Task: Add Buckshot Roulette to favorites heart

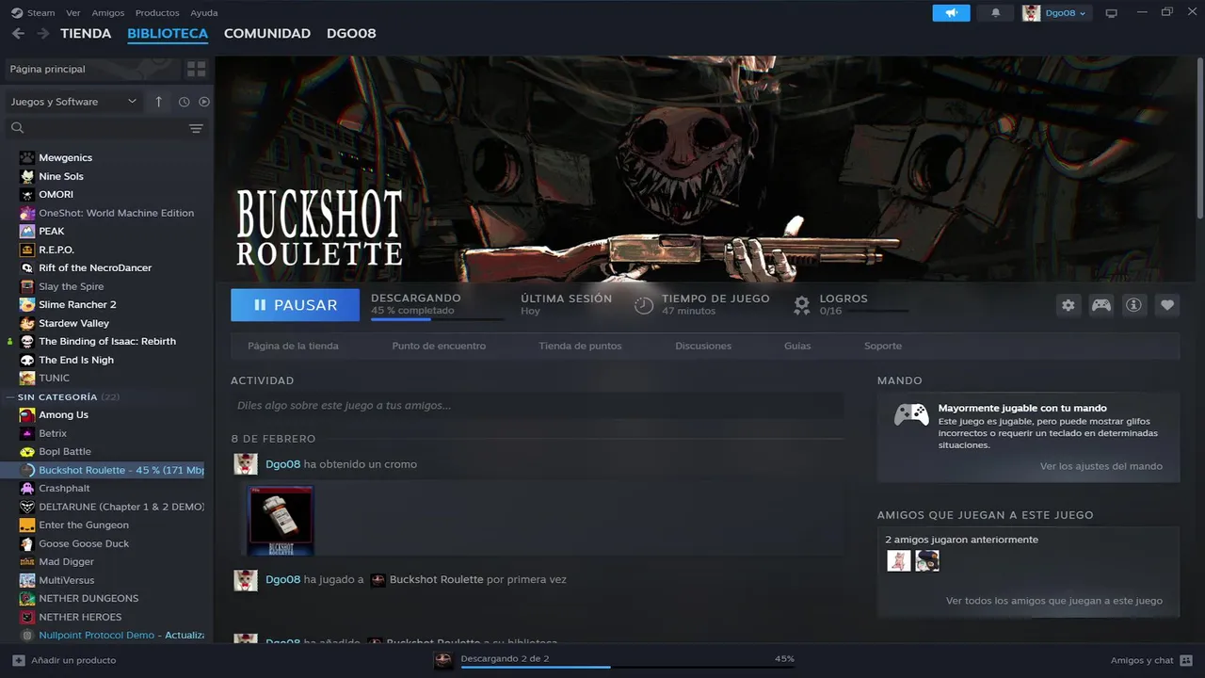Action: coord(1167,305)
